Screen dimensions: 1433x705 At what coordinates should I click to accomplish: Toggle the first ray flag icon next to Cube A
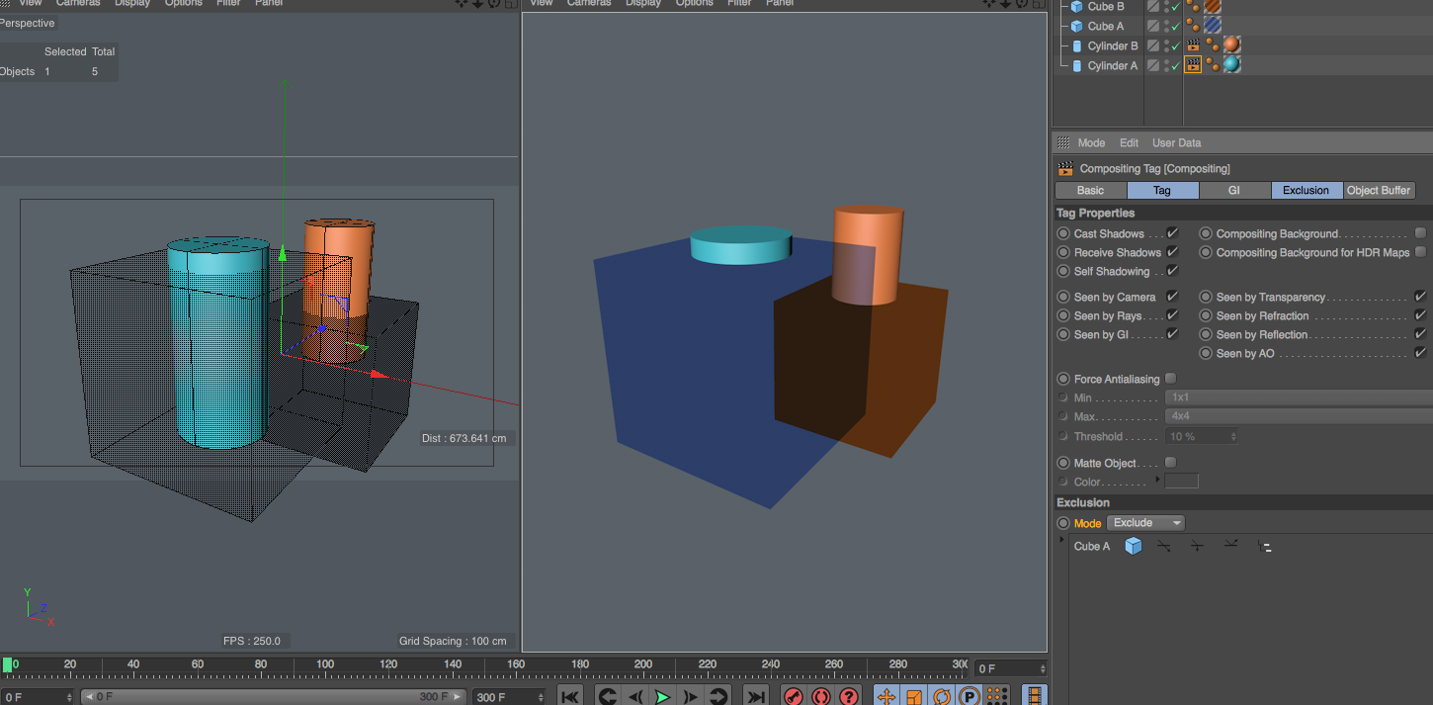point(1164,546)
